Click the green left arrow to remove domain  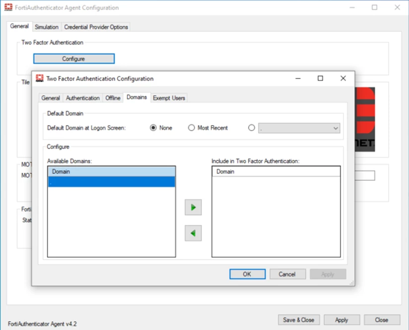[193, 233]
